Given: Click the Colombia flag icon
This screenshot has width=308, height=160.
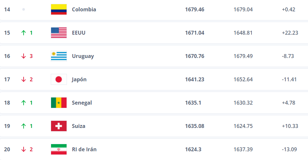Looking at the screenshot, I should pyautogui.click(x=59, y=9).
